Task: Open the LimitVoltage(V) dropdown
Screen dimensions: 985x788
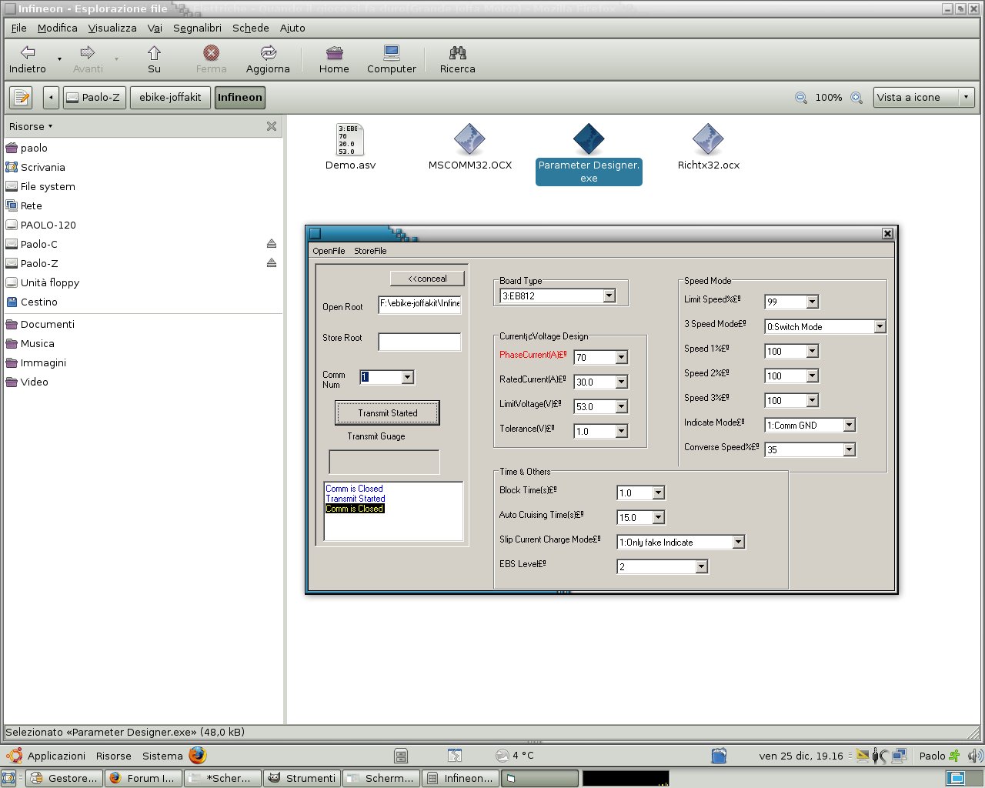Action: coord(622,406)
